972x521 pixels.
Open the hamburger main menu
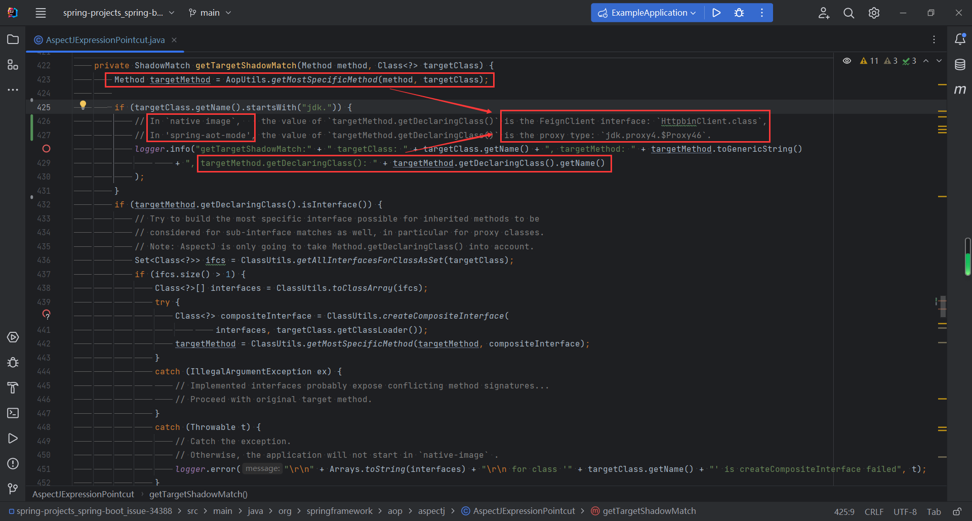(x=41, y=13)
